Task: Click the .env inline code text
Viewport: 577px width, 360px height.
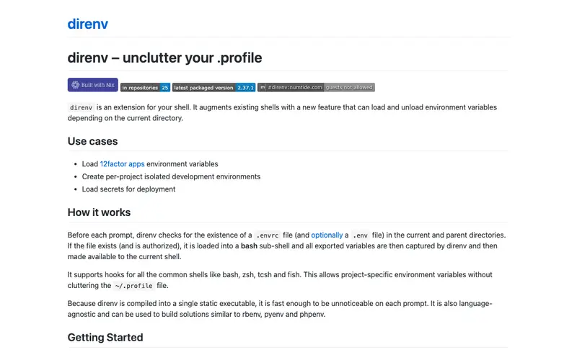Action: click(x=360, y=235)
